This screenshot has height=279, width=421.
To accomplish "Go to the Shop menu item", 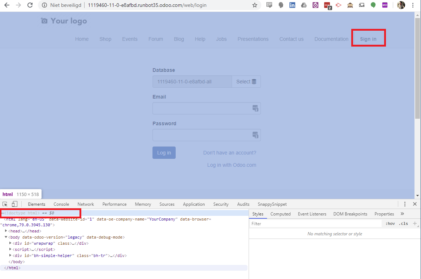I will (105, 39).
